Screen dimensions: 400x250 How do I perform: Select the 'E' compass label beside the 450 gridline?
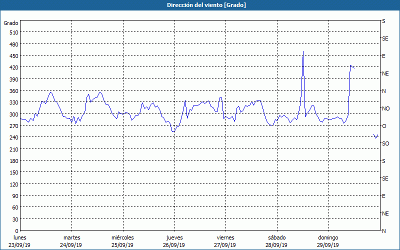[383, 56]
